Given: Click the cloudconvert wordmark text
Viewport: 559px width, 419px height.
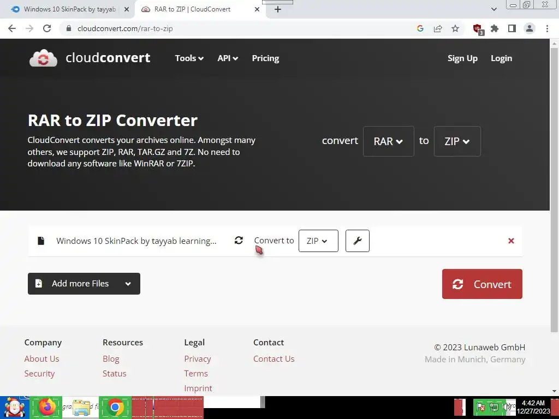Looking at the screenshot, I should tap(108, 58).
